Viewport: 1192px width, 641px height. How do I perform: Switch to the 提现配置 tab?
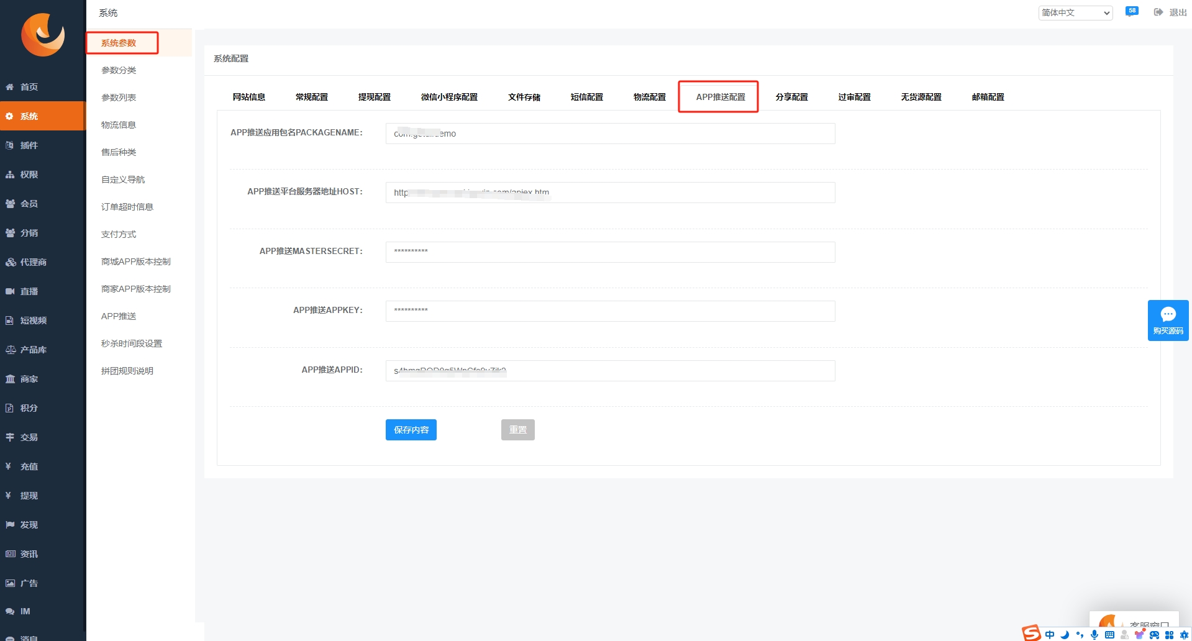(x=375, y=97)
